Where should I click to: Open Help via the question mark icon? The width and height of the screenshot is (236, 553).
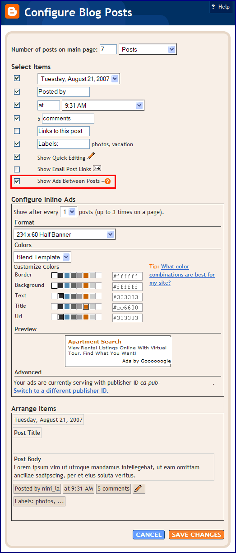pos(213,7)
